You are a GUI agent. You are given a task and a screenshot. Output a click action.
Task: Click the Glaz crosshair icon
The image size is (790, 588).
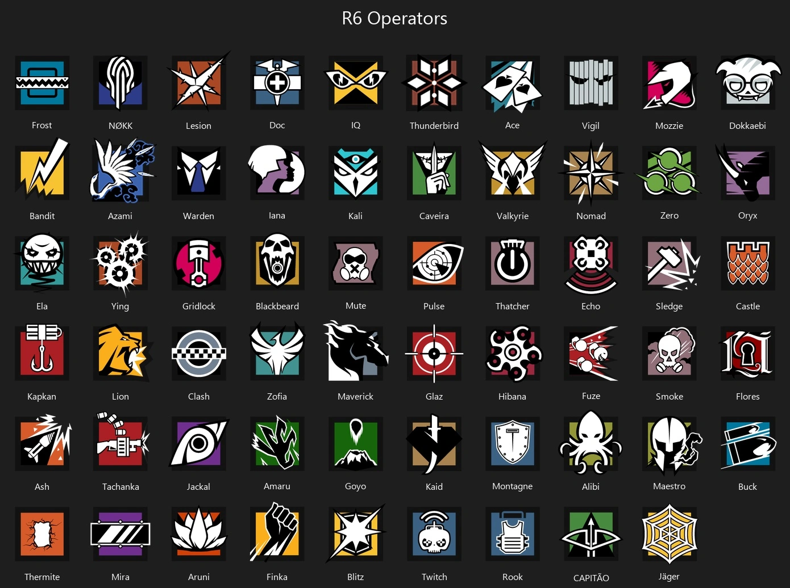[434, 353]
